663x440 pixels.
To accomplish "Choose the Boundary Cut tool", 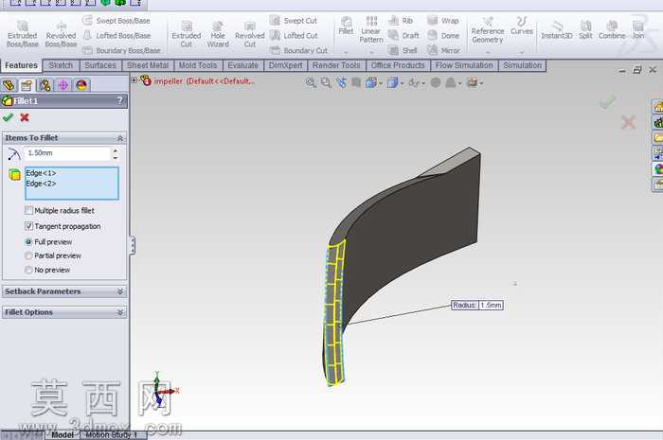I will 298,50.
